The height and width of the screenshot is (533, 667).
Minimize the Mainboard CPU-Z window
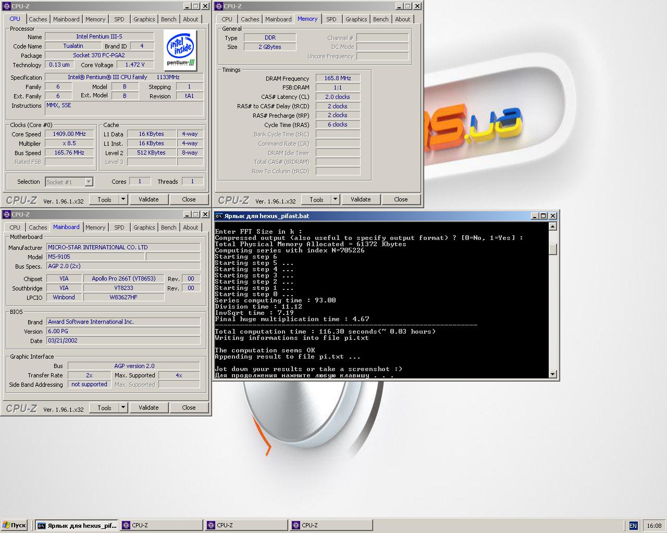point(187,214)
